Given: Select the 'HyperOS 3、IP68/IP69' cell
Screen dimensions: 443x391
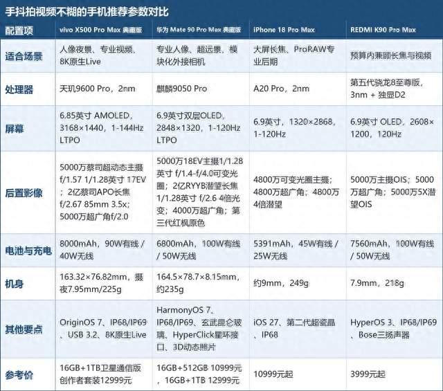Looking at the screenshot, I should (394, 329).
